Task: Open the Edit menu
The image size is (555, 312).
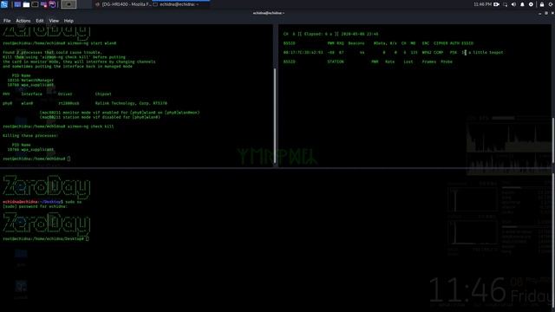Action: click(x=40, y=21)
